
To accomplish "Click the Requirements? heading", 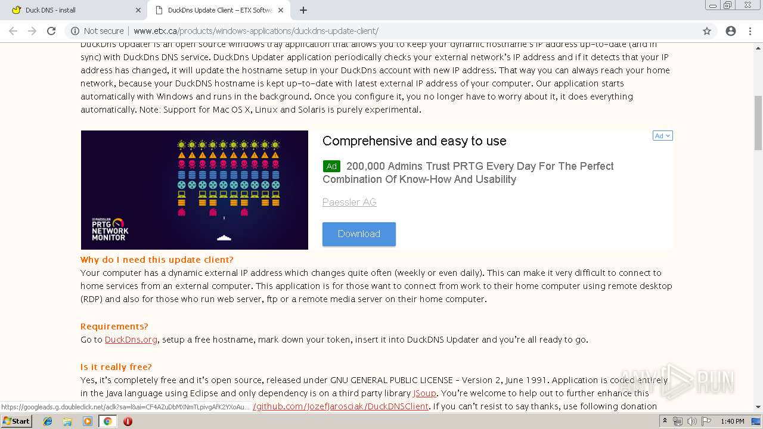I will pos(114,327).
